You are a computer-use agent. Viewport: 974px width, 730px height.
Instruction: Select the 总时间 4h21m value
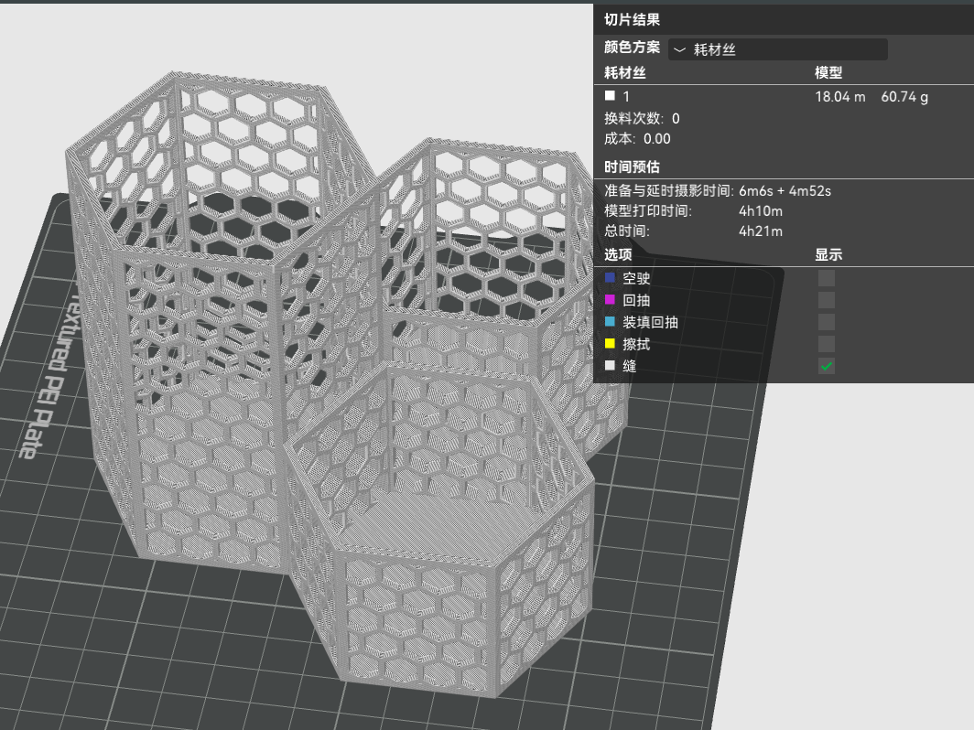[x=761, y=231]
